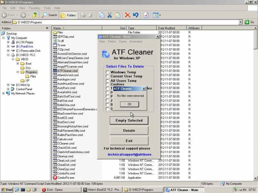Click the Views grid toolbar icon
Viewport: 258px width, 193px height.
coord(155,15)
